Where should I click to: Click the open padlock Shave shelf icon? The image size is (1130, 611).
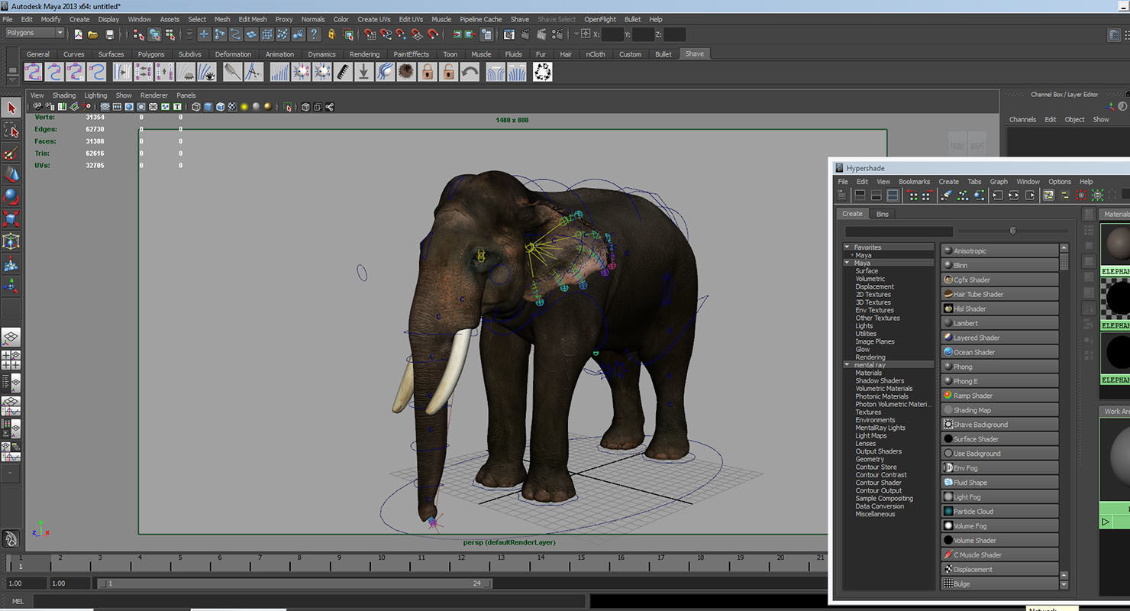pos(449,72)
